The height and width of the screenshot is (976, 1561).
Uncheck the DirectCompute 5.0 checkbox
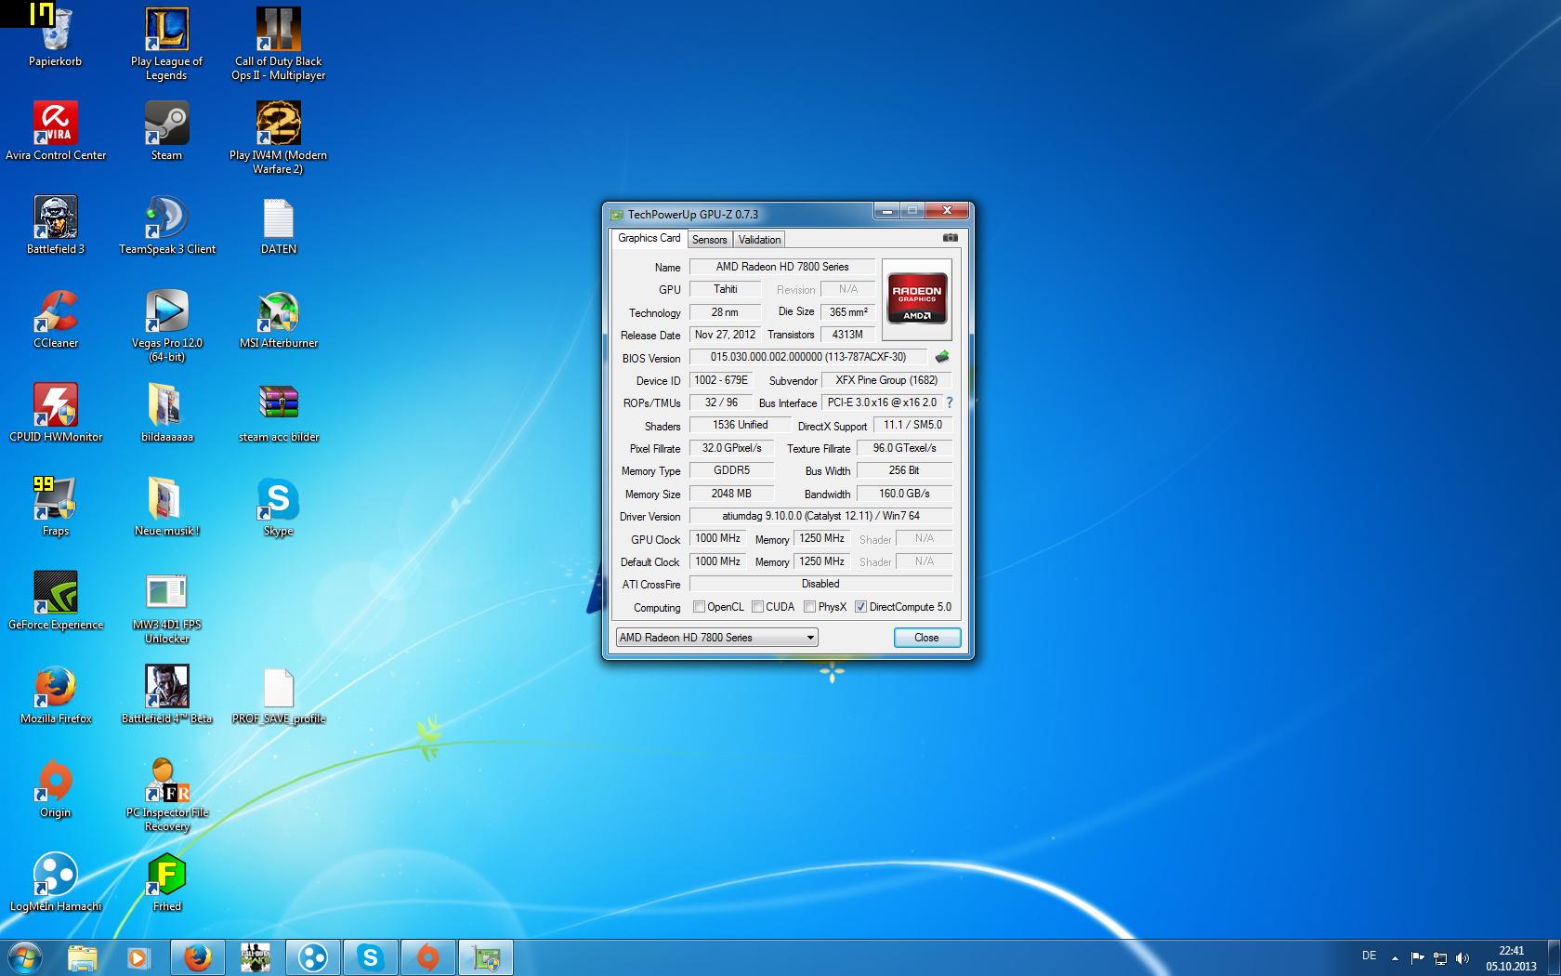pos(861,607)
